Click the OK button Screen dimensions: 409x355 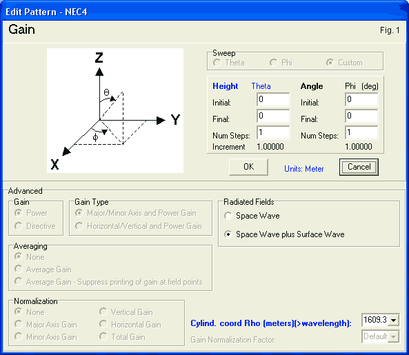248,167
